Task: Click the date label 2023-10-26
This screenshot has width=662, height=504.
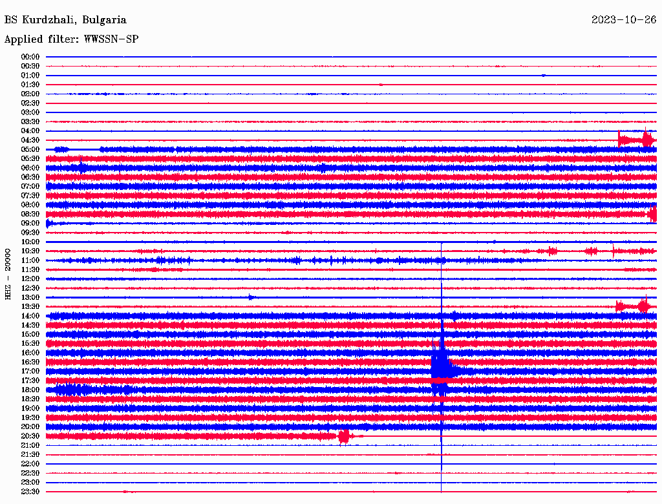Action: coord(624,20)
